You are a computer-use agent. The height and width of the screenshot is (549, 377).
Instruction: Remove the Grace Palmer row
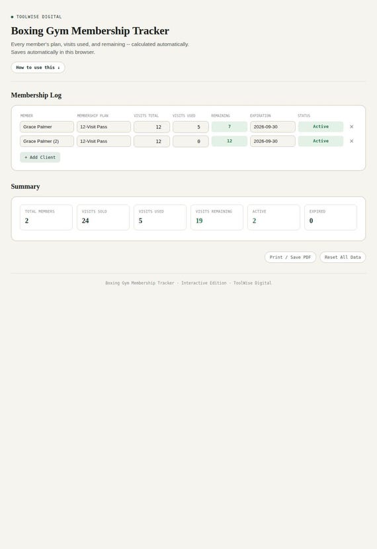click(351, 126)
